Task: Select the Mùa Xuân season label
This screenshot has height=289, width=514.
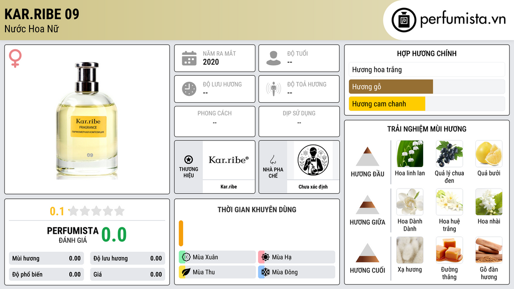Action: pyautogui.click(x=205, y=257)
